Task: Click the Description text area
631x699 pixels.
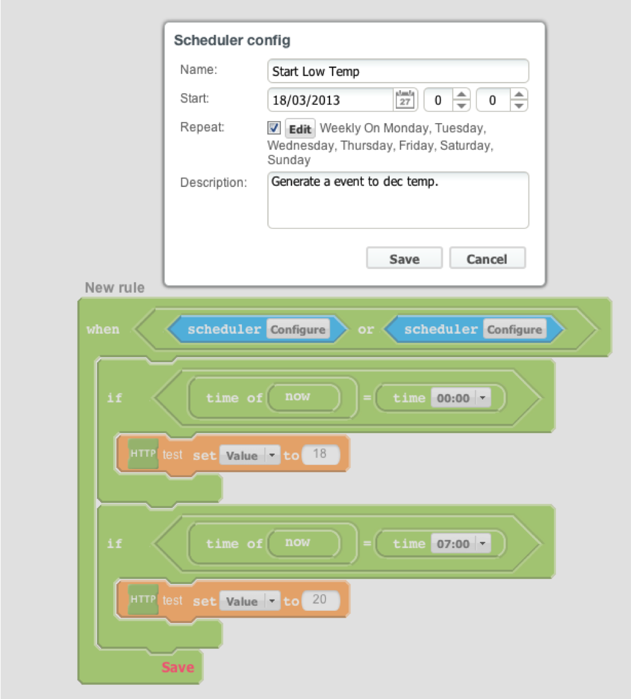Action: click(398, 200)
